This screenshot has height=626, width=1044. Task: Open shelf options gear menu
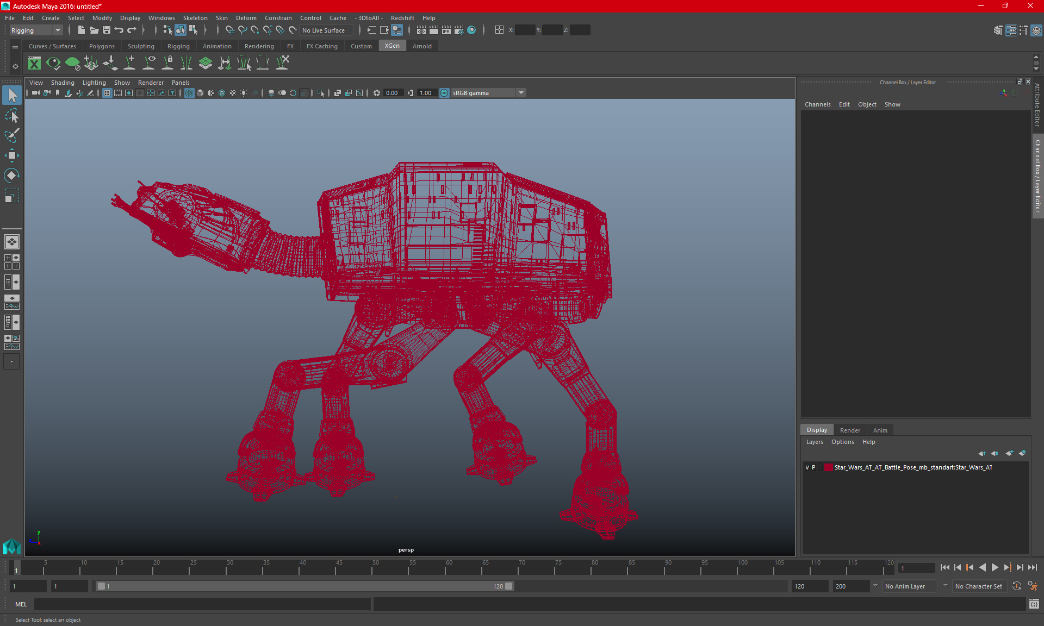tap(15, 66)
